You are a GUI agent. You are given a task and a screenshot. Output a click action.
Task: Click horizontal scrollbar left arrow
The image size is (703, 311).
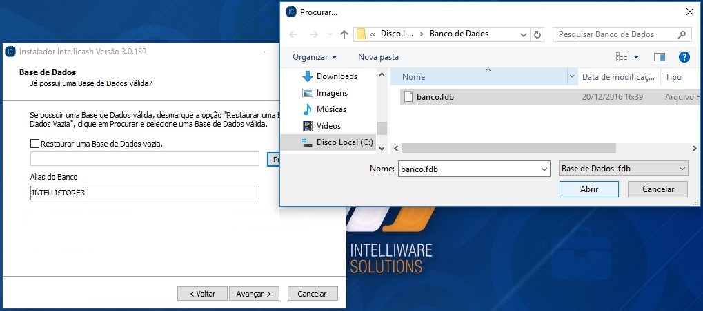[x=396, y=148]
